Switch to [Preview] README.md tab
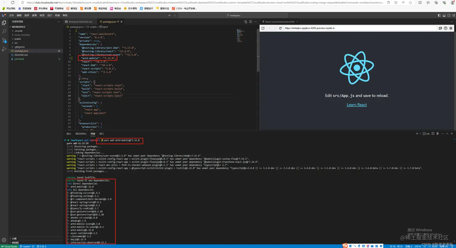This screenshot has height=248, width=456. pos(81,22)
